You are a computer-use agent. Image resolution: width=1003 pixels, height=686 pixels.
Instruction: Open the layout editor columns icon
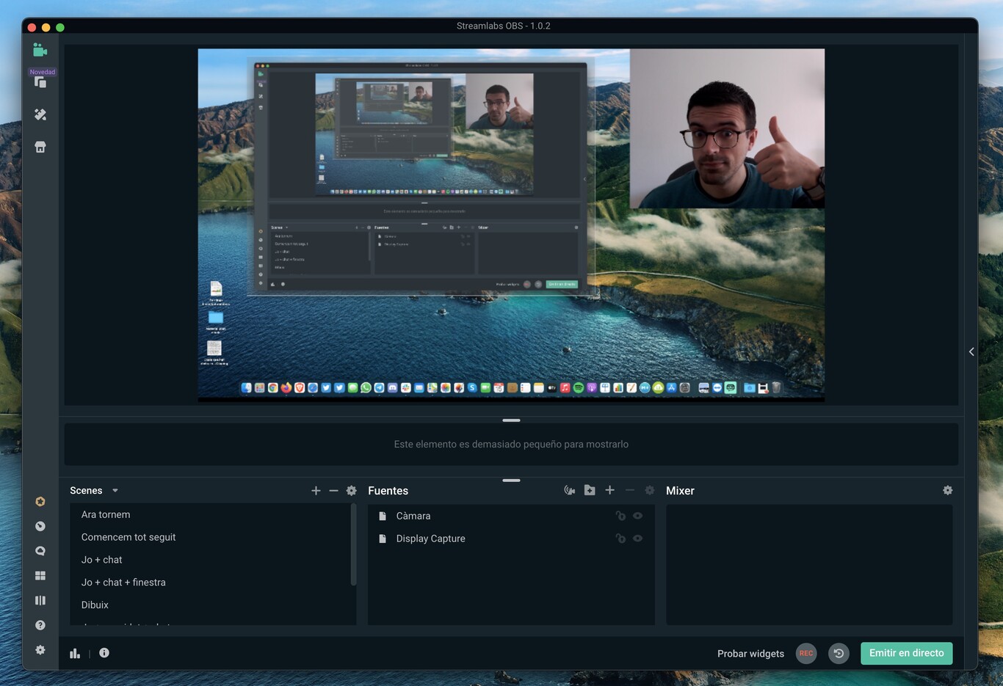tap(40, 599)
